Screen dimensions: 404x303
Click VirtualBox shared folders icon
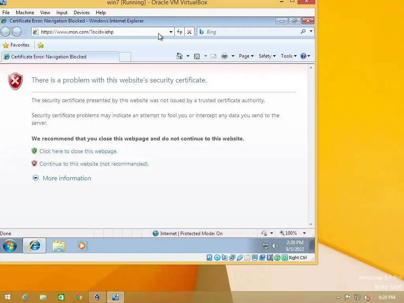247,257
